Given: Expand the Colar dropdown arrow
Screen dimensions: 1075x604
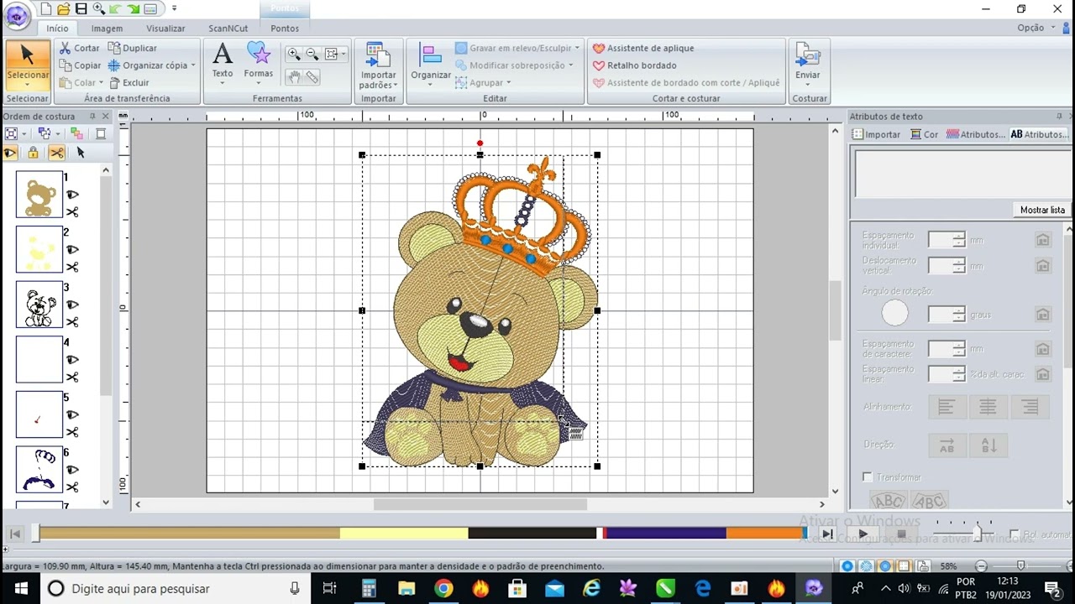Looking at the screenshot, I should click(x=101, y=82).
